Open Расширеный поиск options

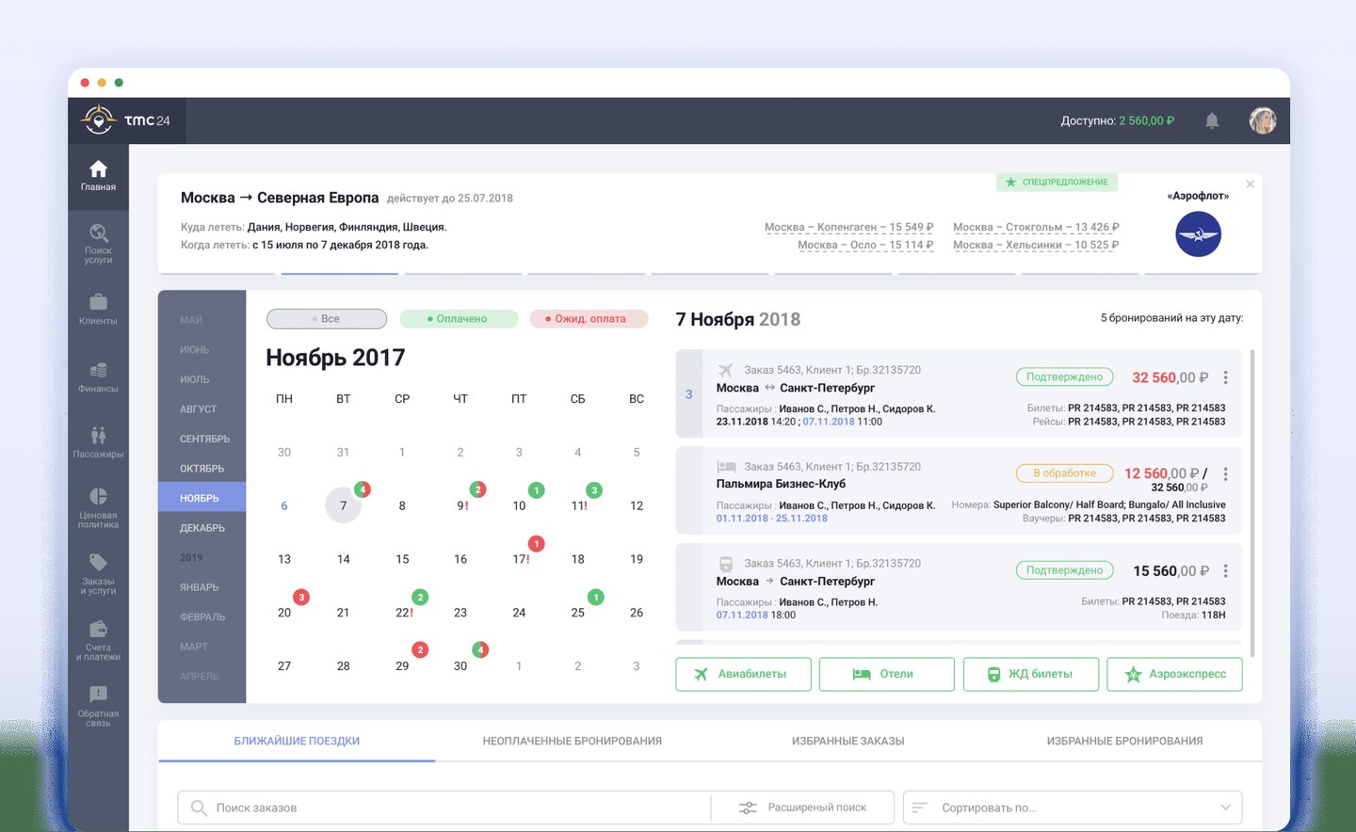[803, 808]
